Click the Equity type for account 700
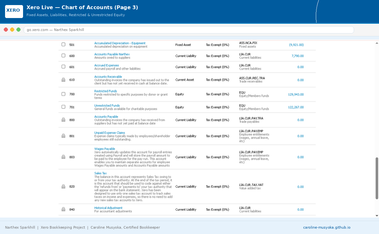The height and width of the screenshot is (234, 379). 180,95
